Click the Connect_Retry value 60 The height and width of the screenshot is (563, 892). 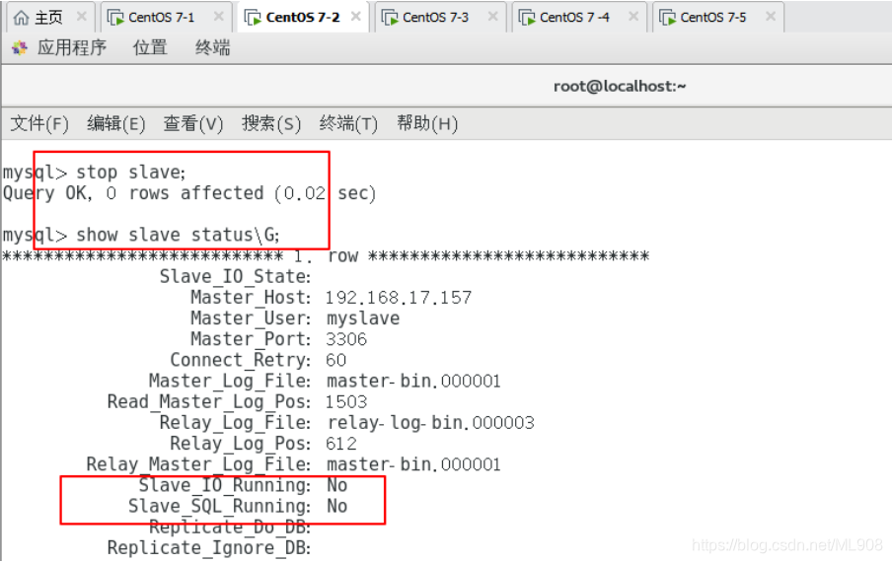pos(335,360)
